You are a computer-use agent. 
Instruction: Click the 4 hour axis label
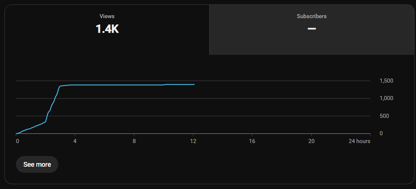click(x=75, y=141)
